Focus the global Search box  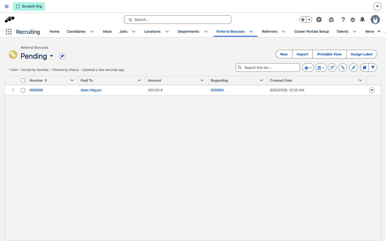[x=178, y=20]
